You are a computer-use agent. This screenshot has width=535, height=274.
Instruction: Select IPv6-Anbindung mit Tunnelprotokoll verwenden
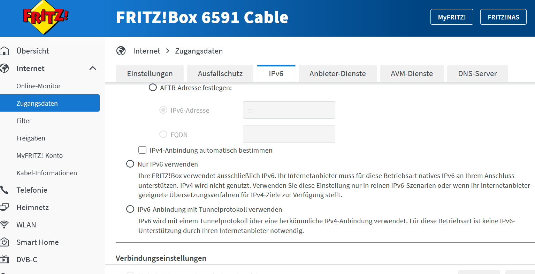[x=130, y=209]
